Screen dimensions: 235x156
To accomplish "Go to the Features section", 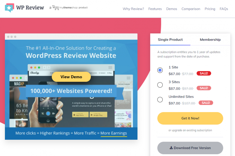I will 155,9.
